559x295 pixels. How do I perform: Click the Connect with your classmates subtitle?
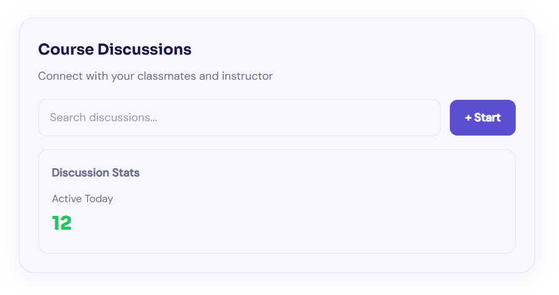point(155,76)
